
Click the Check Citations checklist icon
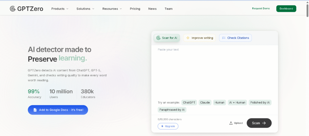click(224, 38)
